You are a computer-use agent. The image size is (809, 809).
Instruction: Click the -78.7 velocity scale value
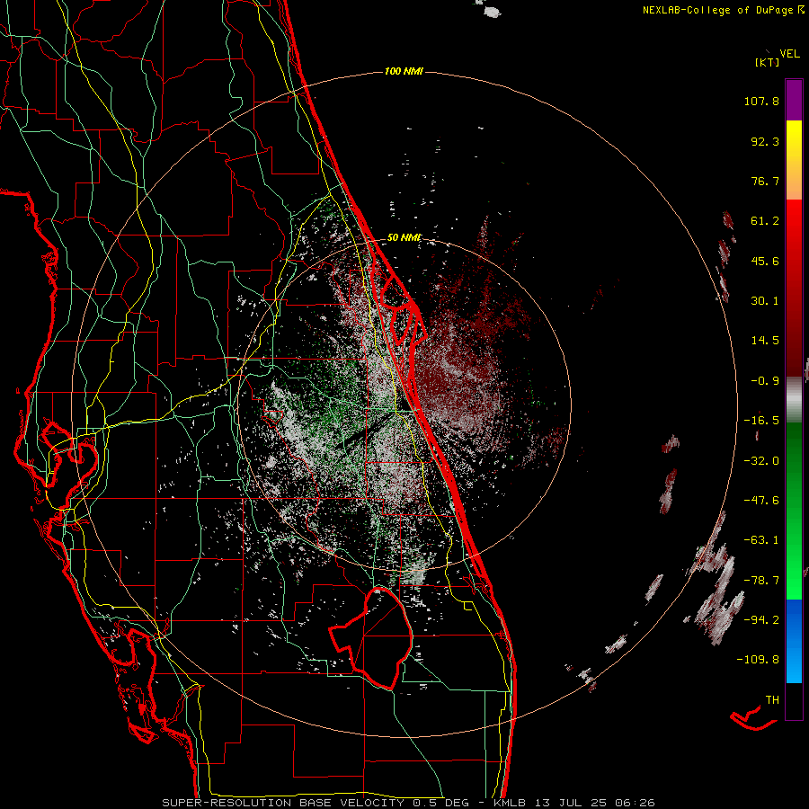coord(761,581)
